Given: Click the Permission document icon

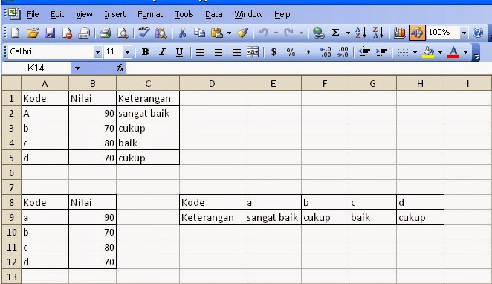Looking at the screenshot, I should [x=67, y=33].
